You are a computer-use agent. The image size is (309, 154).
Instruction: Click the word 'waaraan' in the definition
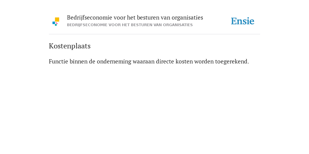pos(143,61)
